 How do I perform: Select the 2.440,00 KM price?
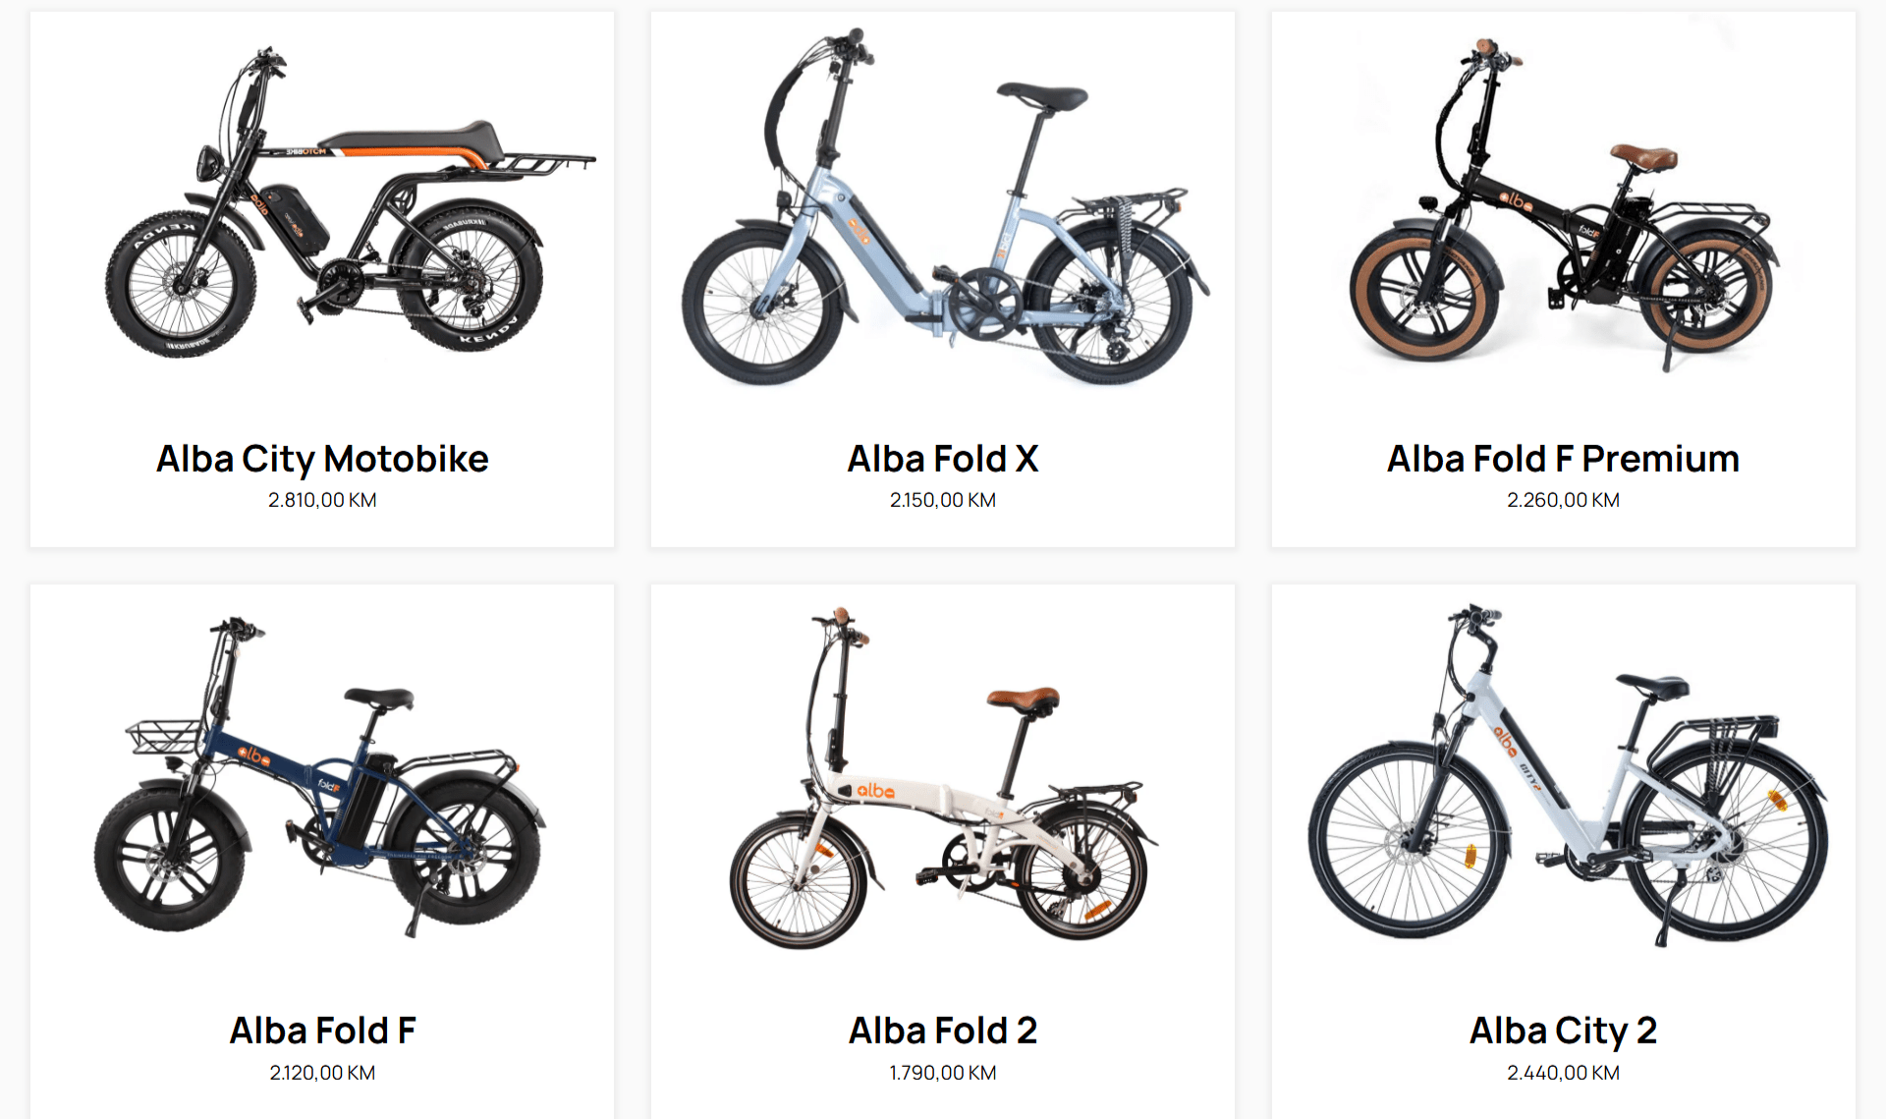click(1563, 1073)
